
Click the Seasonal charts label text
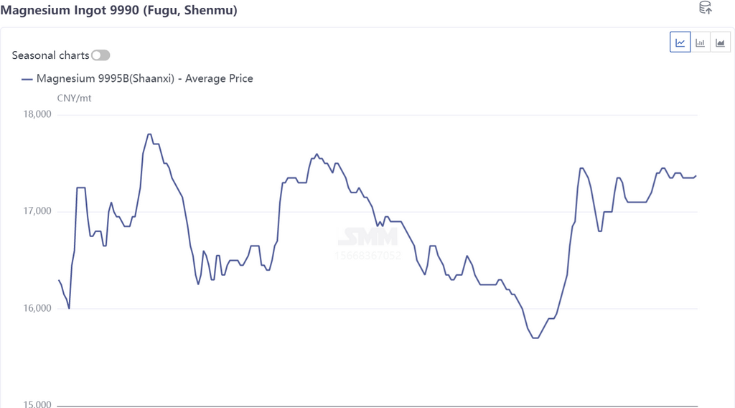pos(50,55)
